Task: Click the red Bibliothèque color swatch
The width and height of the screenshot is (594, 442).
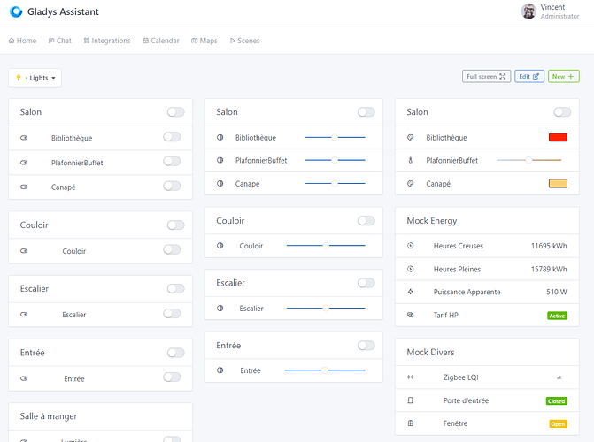Action: pyautogui.click(x=558, y=137)
